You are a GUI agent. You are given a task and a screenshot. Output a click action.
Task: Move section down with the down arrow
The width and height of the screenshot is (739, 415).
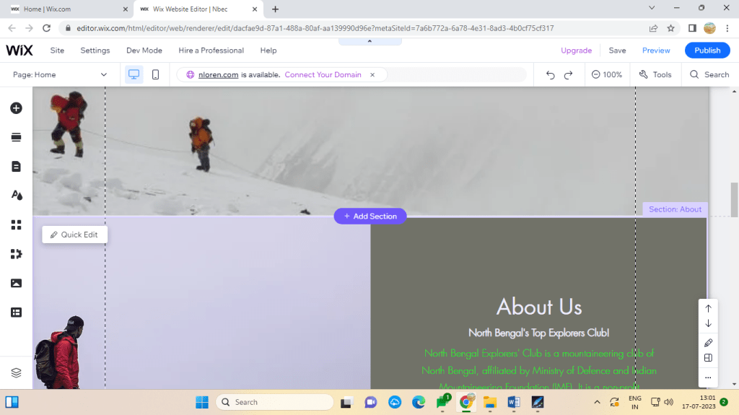[708, 323]
